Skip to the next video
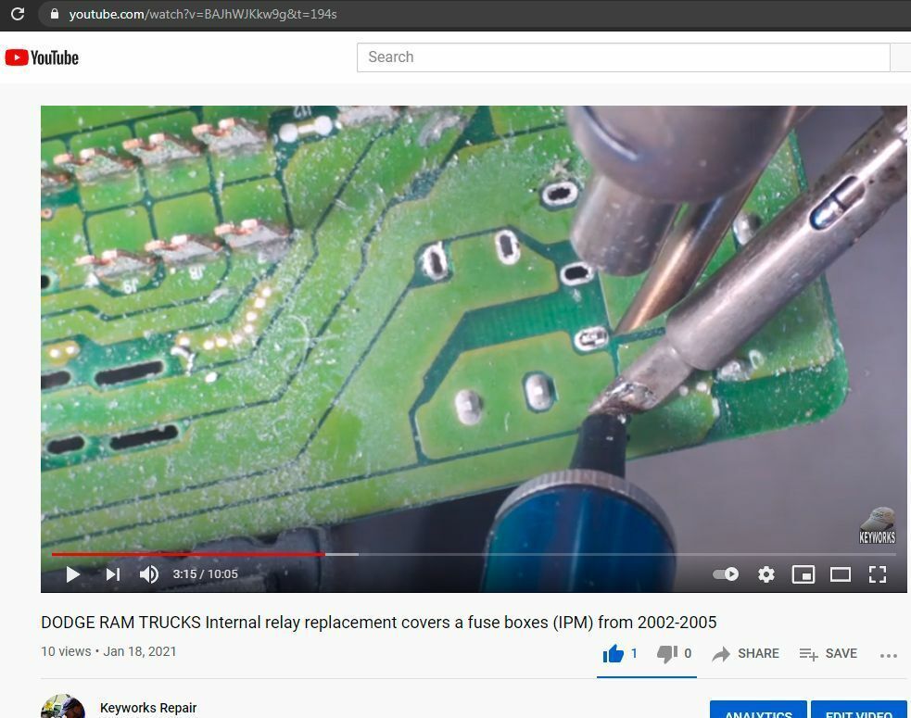 113,574
